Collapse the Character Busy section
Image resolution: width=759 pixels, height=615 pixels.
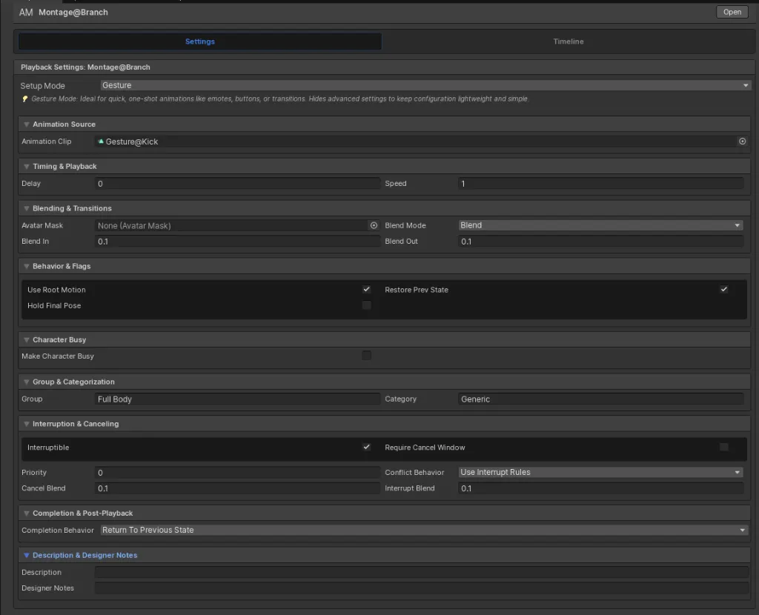point(27,340)
